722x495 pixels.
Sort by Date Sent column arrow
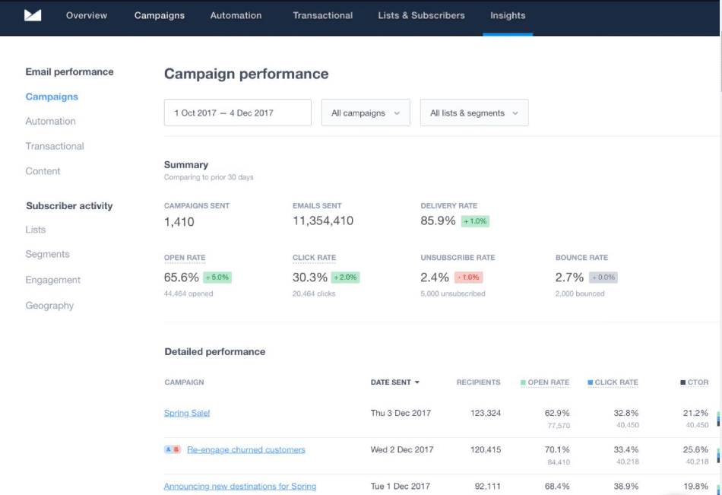tap(417, 382)
